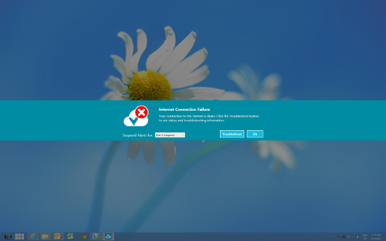Open the ENG language indicator
386x241 pixels.
pos(365,237)
